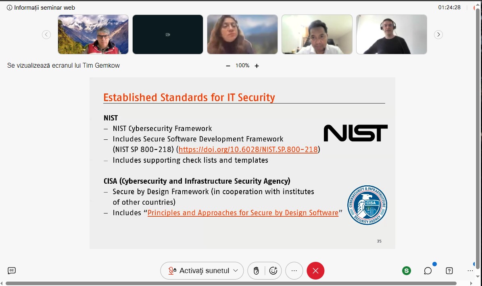Leave the webinar with the red X
482x286 pixels.
click(x=315, y=271)
